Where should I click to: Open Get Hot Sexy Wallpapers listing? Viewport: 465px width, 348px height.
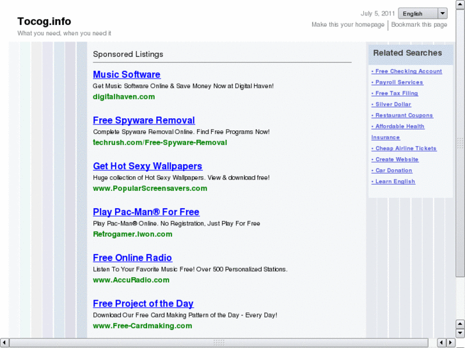coord(147,166)
